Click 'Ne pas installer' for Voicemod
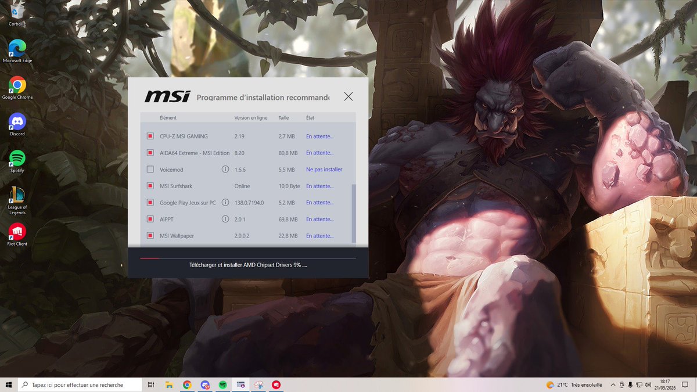Image resolution: width=697 pixels, height=392 pixels. [324, 170]
